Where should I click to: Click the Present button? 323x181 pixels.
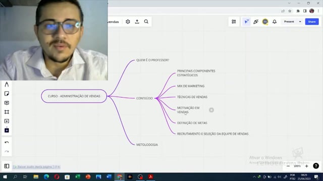(289, 22)
